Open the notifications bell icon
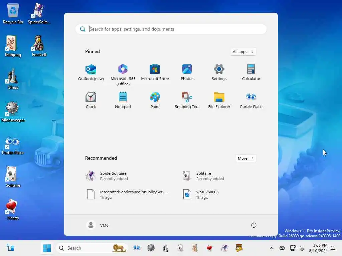The width and height of the screenshot is (342, 256). (333, 248)
